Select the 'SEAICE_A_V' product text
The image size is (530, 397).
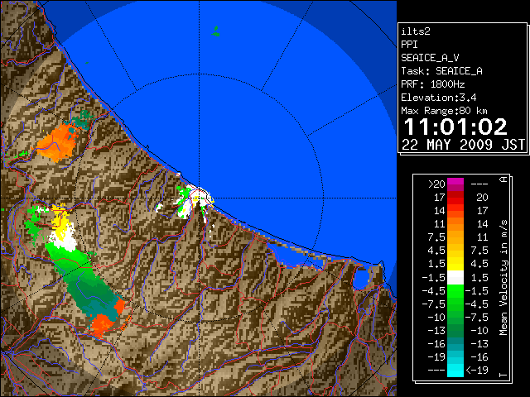430,58
